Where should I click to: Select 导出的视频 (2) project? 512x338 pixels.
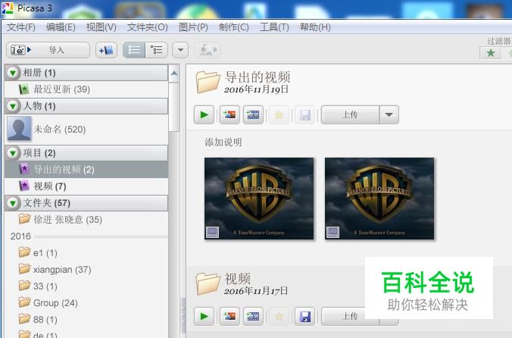tap(86, 170)
